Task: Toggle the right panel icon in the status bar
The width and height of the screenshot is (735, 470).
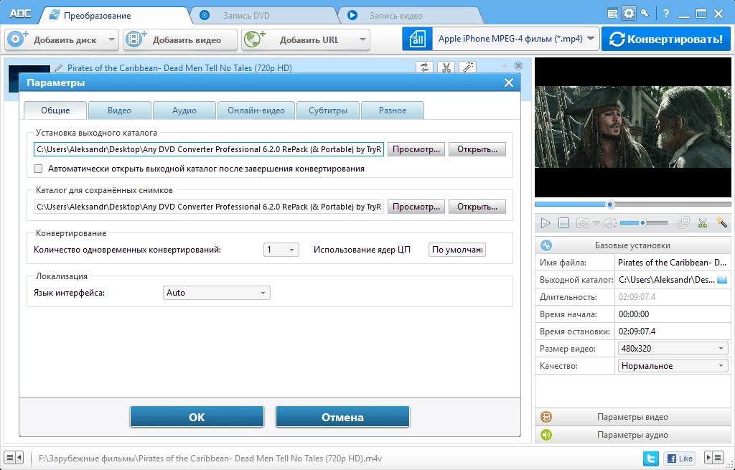Action: tap(714, 457)
